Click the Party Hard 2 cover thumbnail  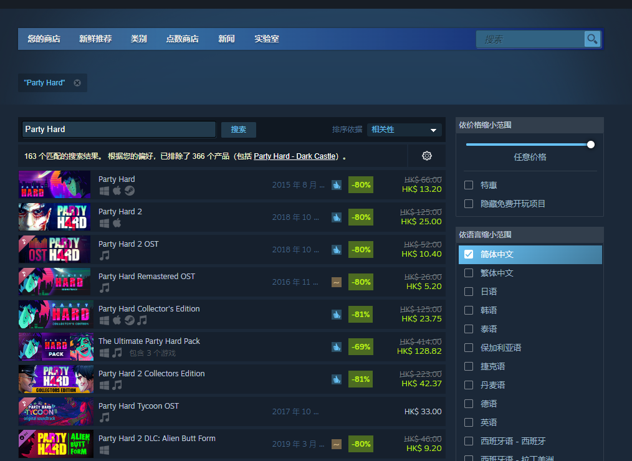[54, 217]
